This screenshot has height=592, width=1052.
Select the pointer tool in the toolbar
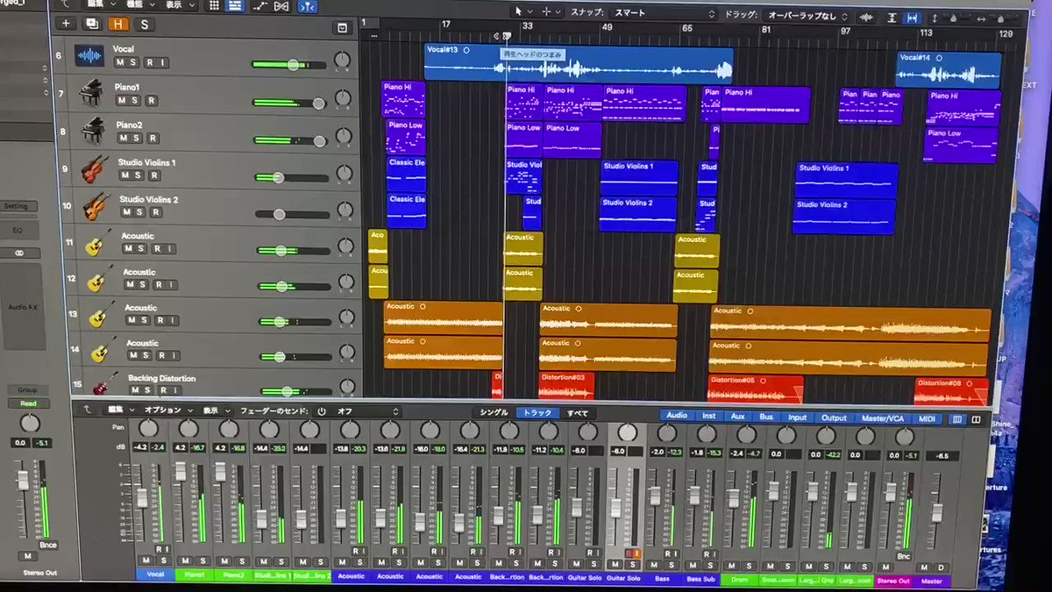coord(518,11)
